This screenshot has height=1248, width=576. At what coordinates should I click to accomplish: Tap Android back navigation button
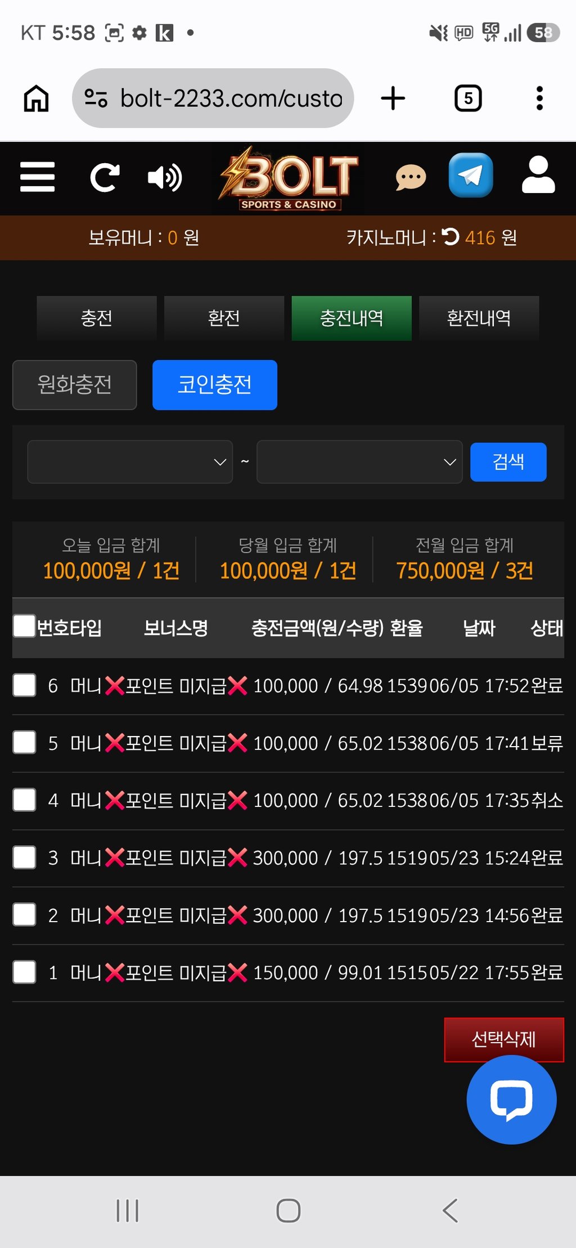450,1210
